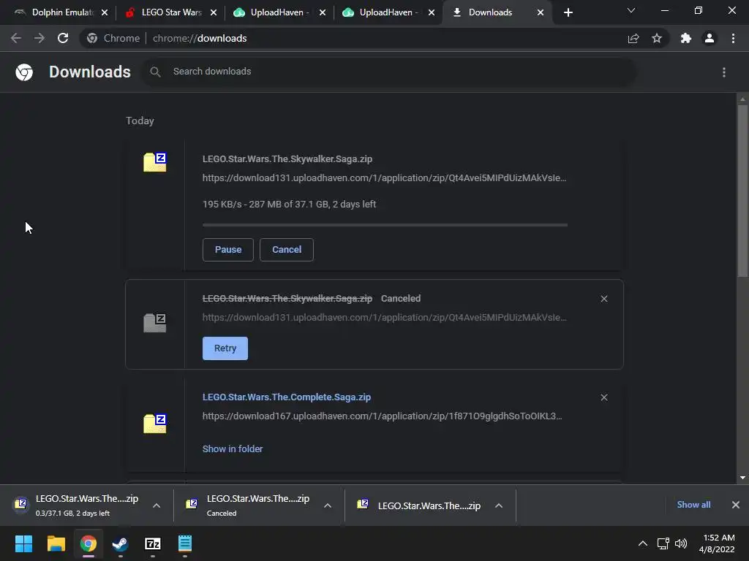Image resolution: width=749 pixels, height=561 pixels.
Task: Open 7-Zip from the taskbar
Action: click(153, 543)
